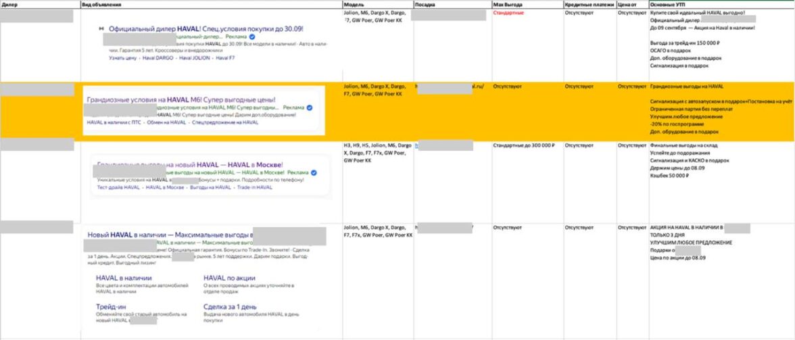This screenshot has height=340, width=795.
Task: Open the ad title Грандиозные условия на HAVAL M6
Action: pos(181,100)
